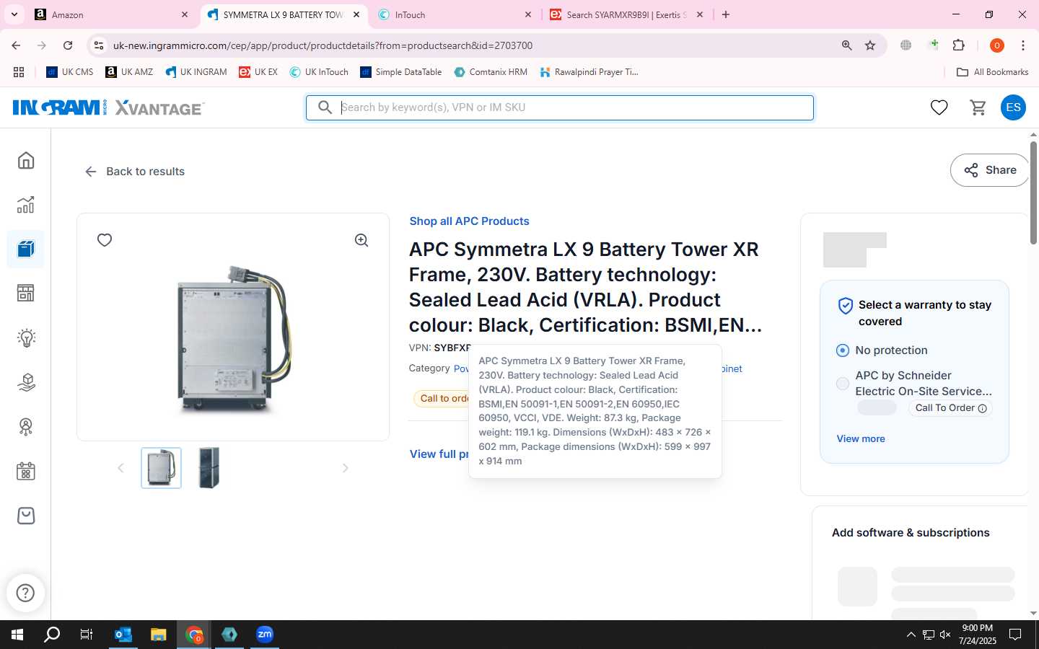The image size is (1039, 649).
Task: Zoom the product image with magnifier icon
Action: pyautogui.click(x=361, y=240)
